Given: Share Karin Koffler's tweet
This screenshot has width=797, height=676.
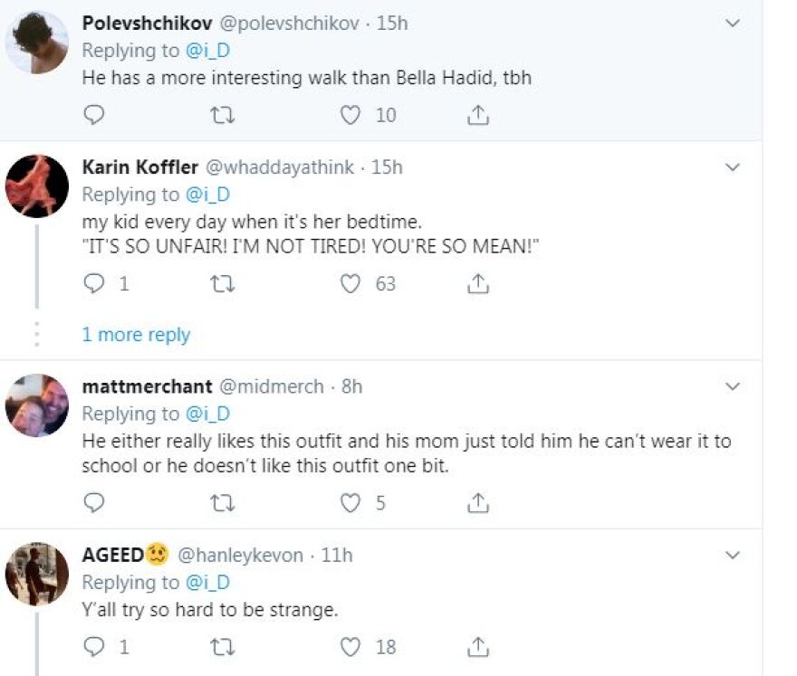Looking at the screenshot, I should point(479,283).
